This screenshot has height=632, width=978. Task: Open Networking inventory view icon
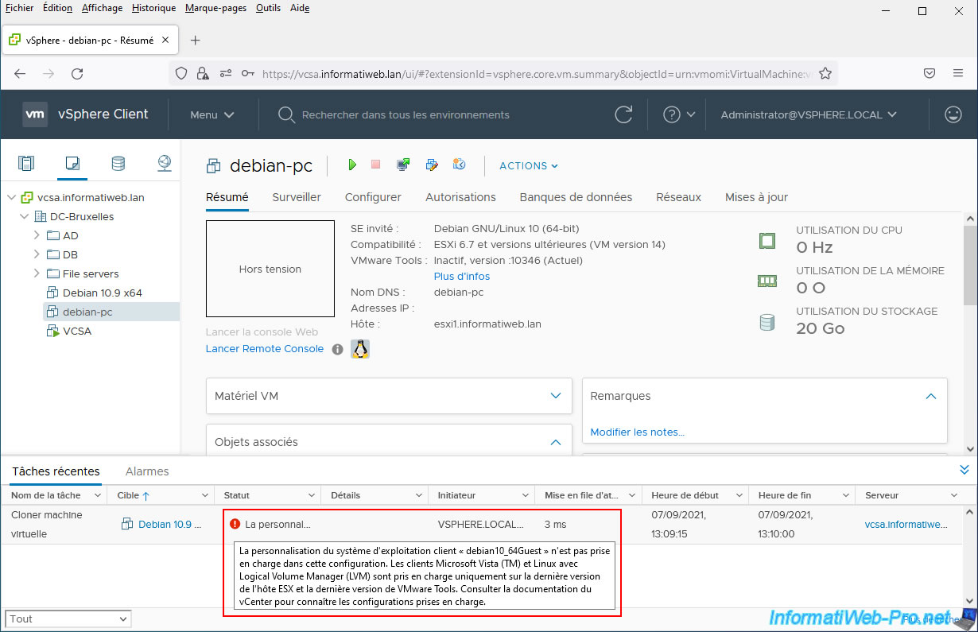pyautogui.click(x=165, y=164)
